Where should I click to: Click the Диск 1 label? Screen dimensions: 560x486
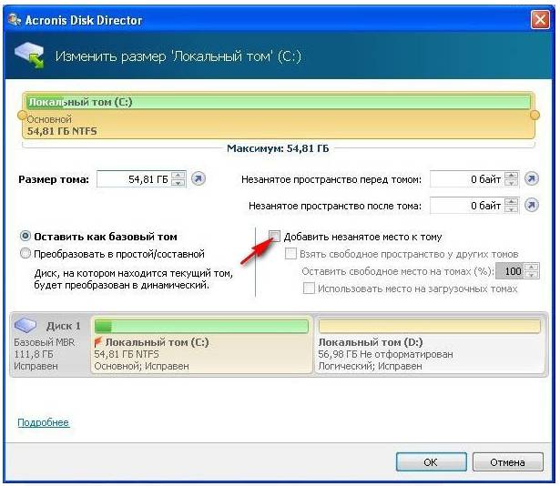click(64, 326)
